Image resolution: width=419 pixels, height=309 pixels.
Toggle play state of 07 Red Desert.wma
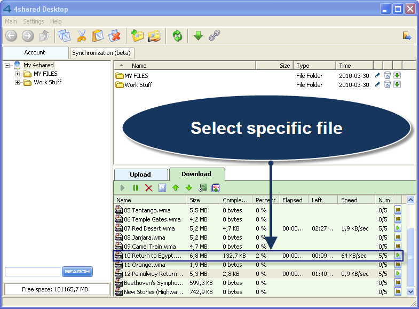pyautogui.click(x=398, y=228)
